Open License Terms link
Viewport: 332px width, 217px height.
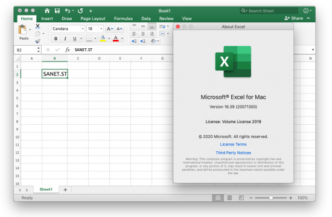click(x=233, y=145)
